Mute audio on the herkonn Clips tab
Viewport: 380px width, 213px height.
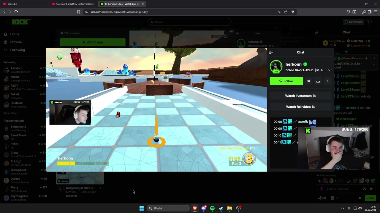click(x=106, y=4)
